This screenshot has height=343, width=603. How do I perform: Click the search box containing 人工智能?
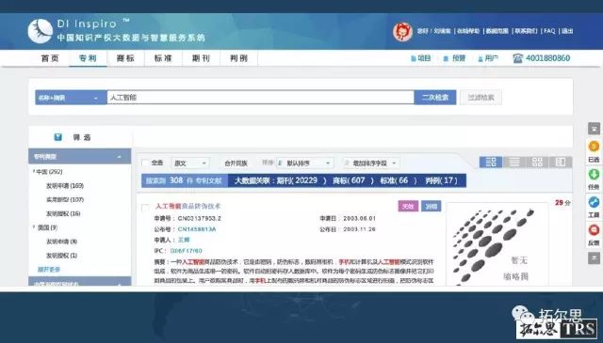point(260,98)
